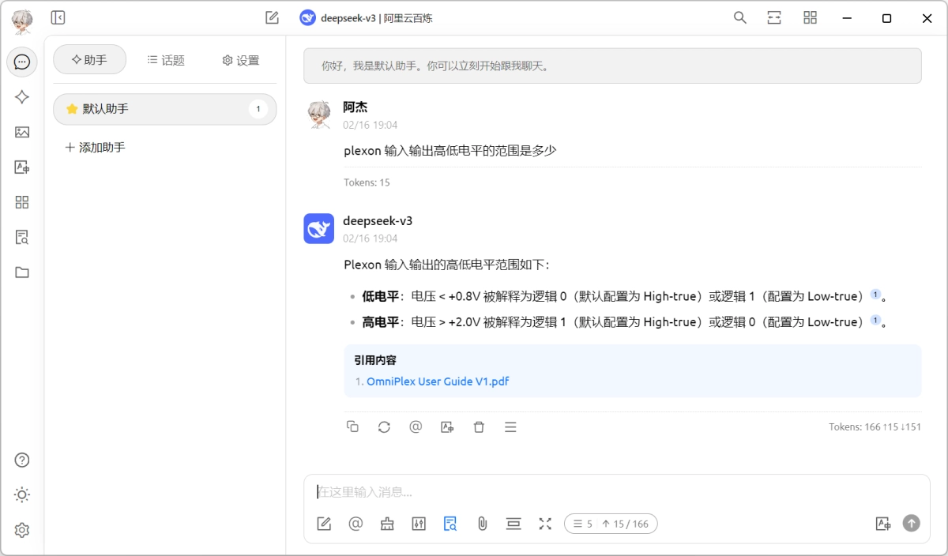Open the chat assistant sidebar icon
The height and width of the screenshot is (556, 948).
pyautogui.click(x=22, y=62)
